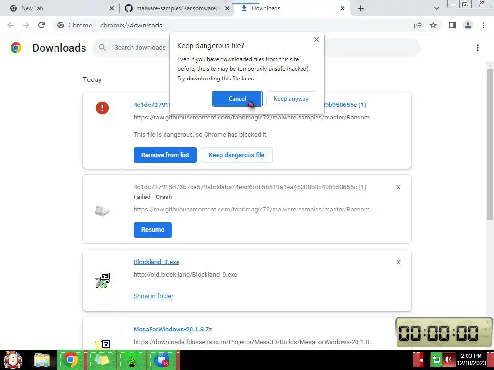Click the Chrome logo beside Downloads

point(16,48)
